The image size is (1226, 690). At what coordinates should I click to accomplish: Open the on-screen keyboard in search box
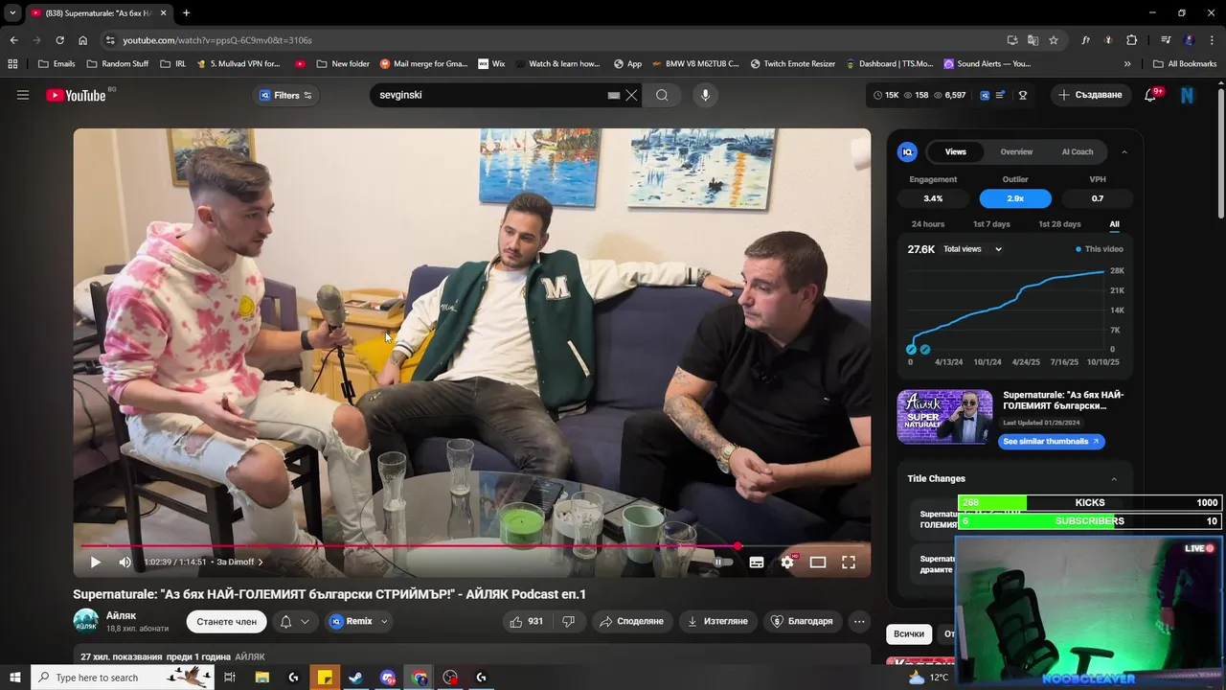[614, 95]
